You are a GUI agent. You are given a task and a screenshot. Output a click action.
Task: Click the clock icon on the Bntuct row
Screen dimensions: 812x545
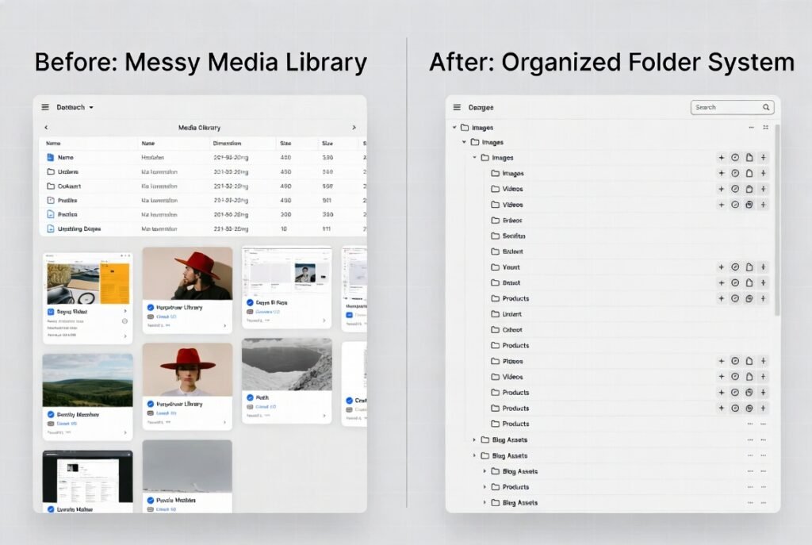coord(735,283)
